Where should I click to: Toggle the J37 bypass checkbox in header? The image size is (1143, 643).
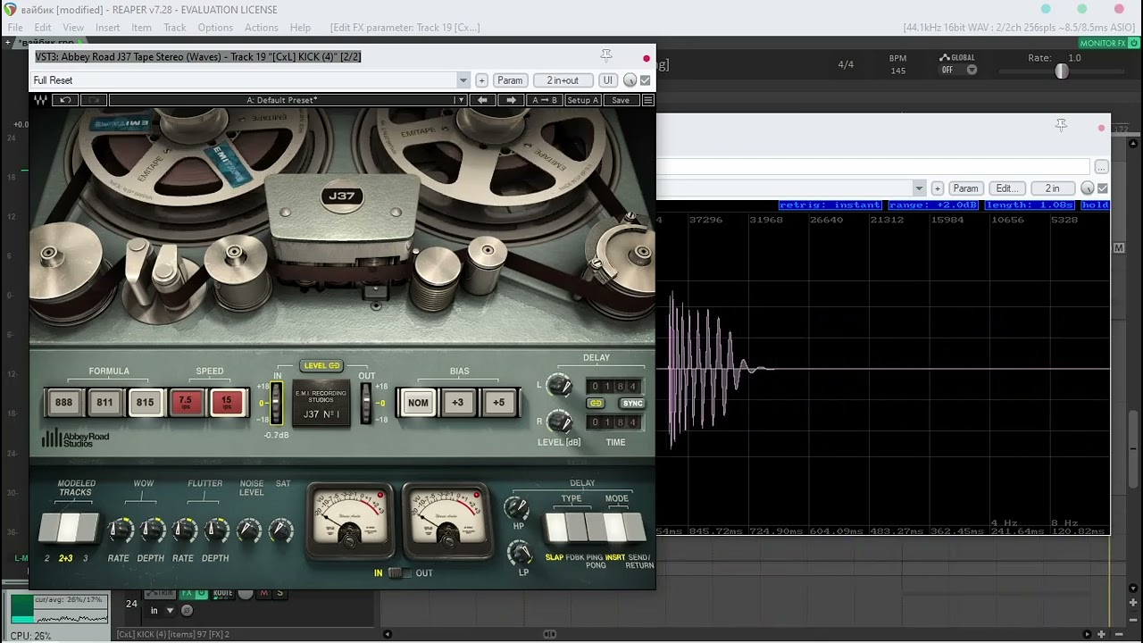[x=646, y=80]
